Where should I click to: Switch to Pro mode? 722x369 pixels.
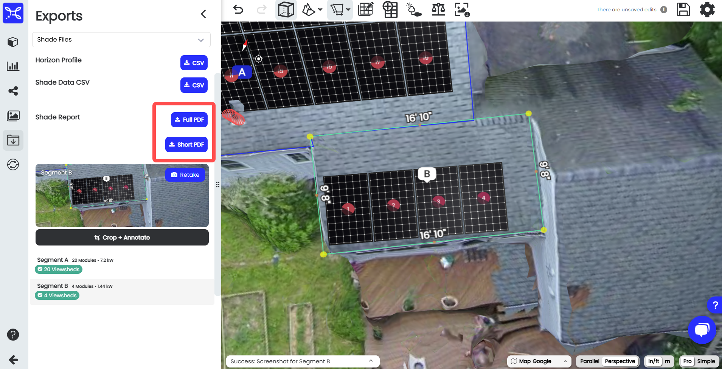tap(687, 361)
